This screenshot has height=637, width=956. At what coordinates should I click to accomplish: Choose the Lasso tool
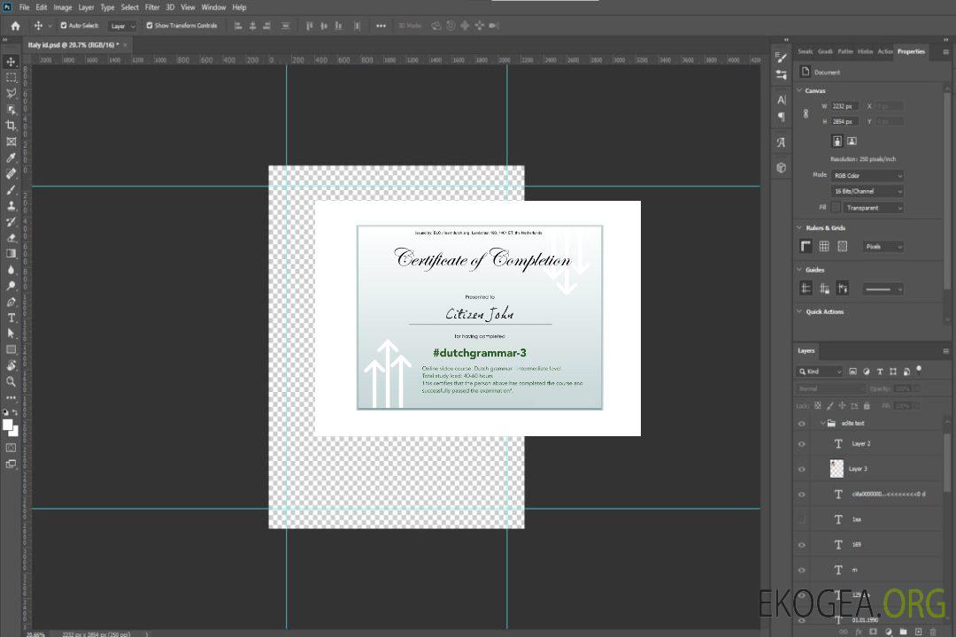click(x=11, y=93)
